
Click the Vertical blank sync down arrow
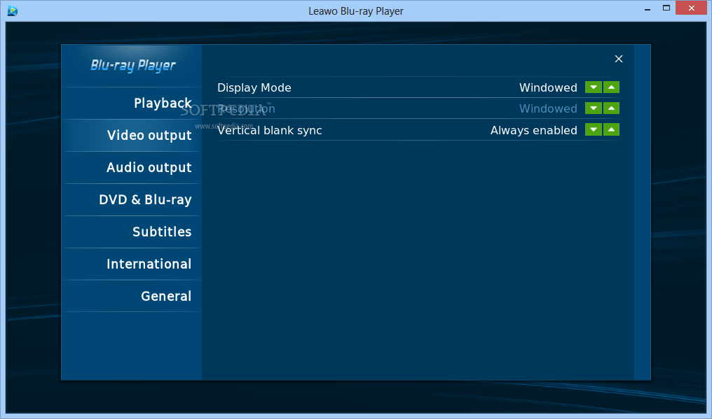[x=593, y=129]
